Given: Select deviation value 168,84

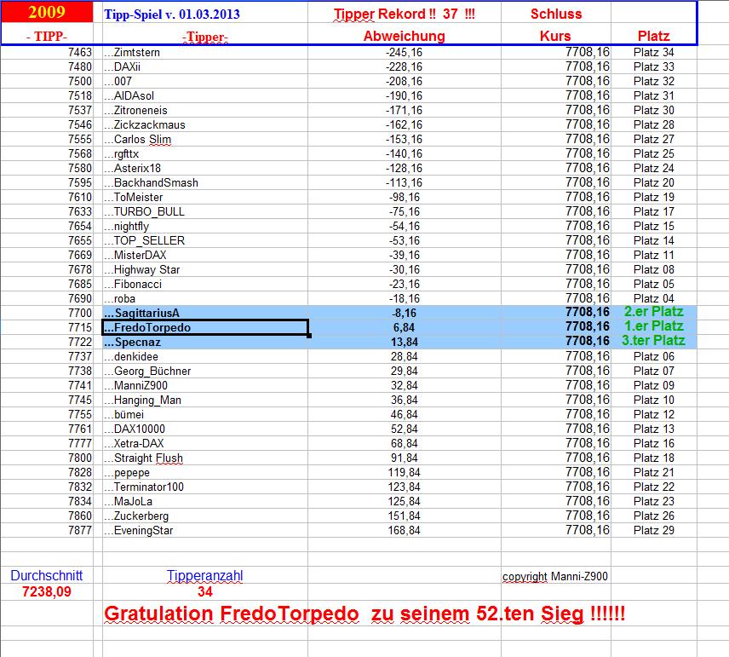Looking at the screenshot, I should point(404,530).
